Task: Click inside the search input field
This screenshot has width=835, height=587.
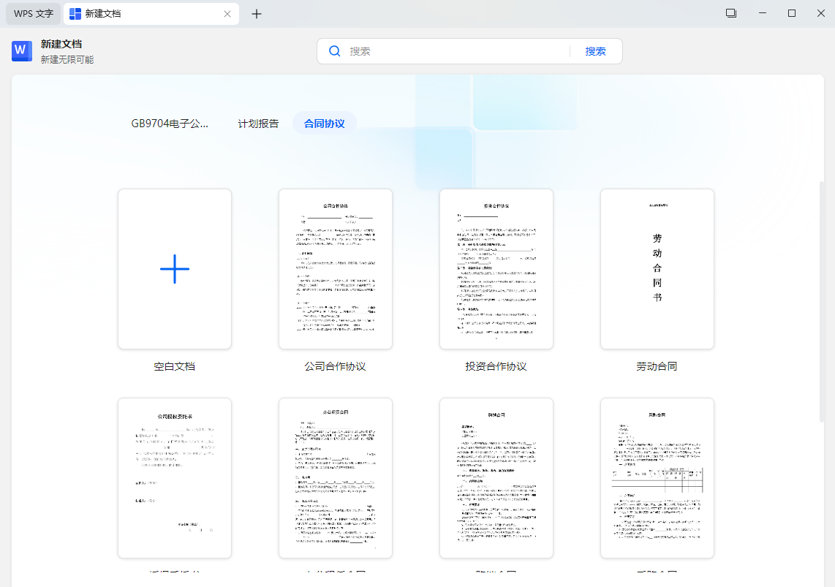Action: (x=439, y=50)
